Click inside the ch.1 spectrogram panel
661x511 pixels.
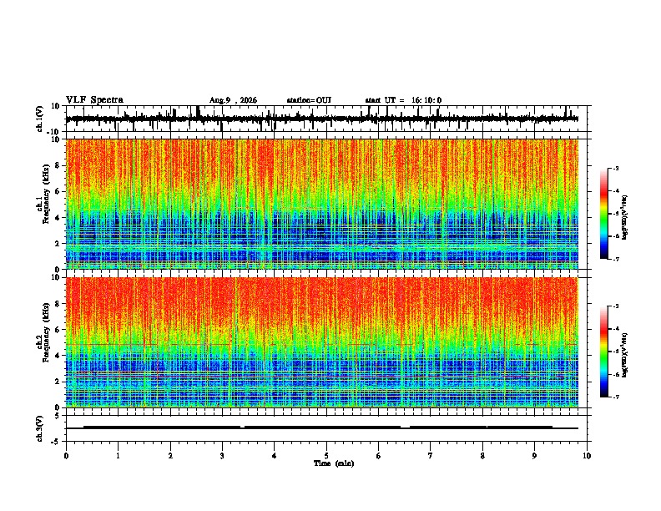pos(322,204)
